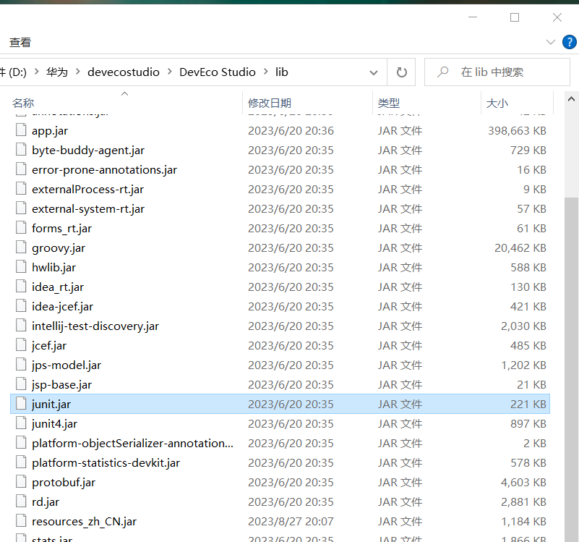
Task: Select the groovy.jar file name
Action: click(59, 247)
